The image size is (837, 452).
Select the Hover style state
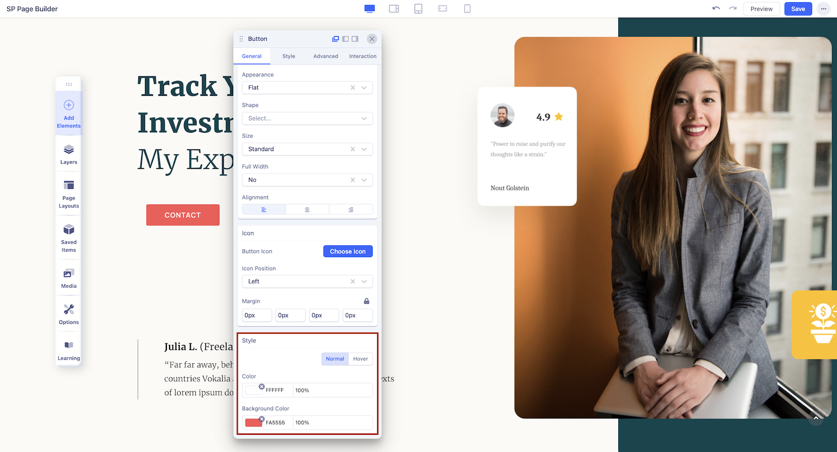(x=360, y=359)
